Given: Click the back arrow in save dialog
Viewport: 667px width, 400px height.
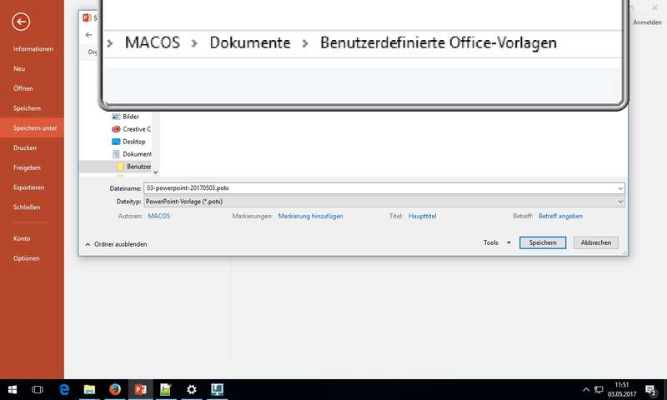Looking at the screenshot, I should 88,35.
